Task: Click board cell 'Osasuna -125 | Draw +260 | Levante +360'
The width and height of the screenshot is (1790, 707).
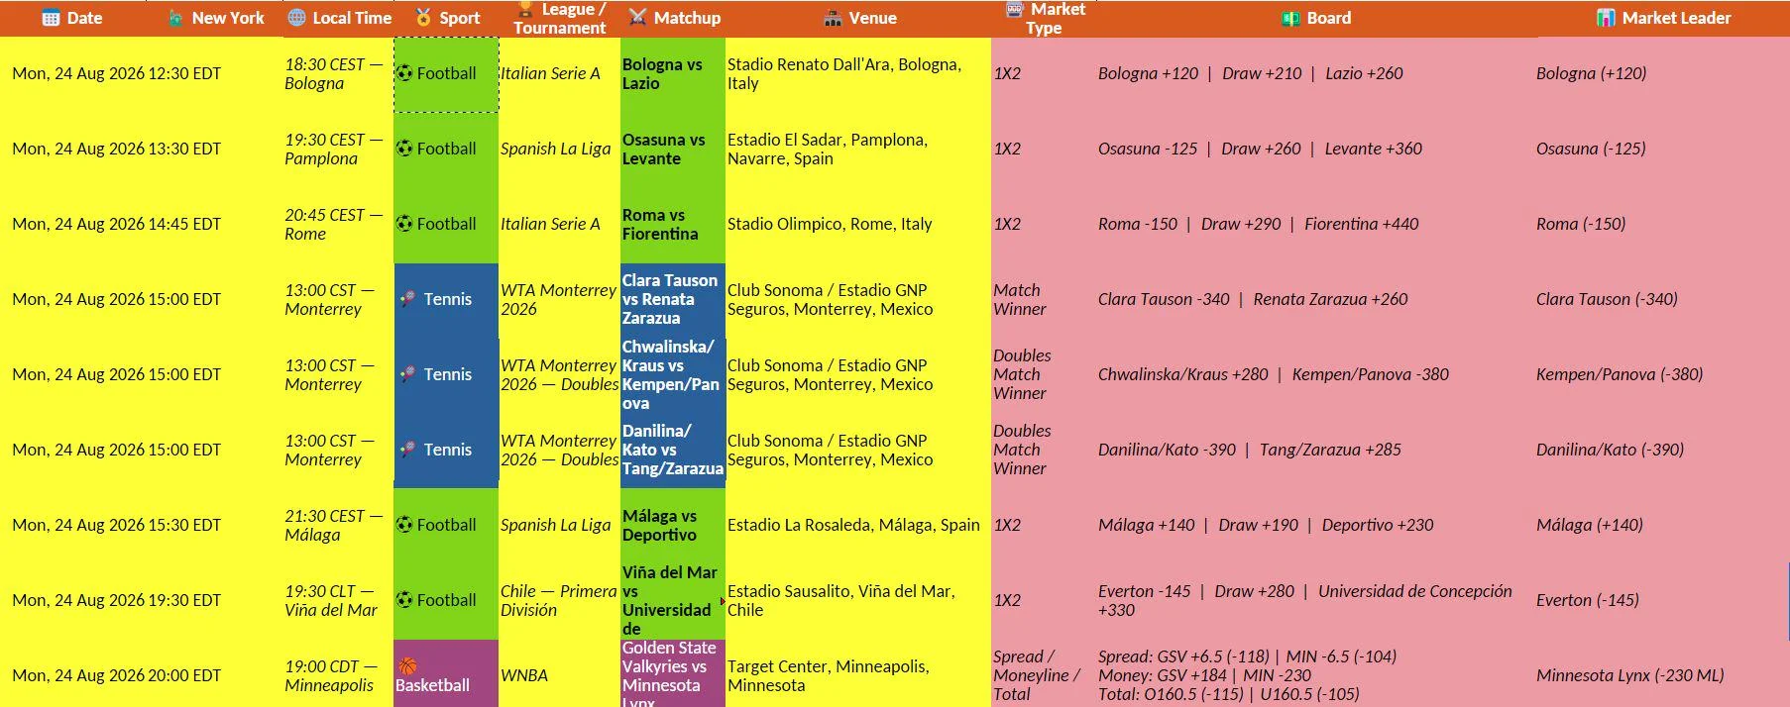Action: pos(1314,149)
